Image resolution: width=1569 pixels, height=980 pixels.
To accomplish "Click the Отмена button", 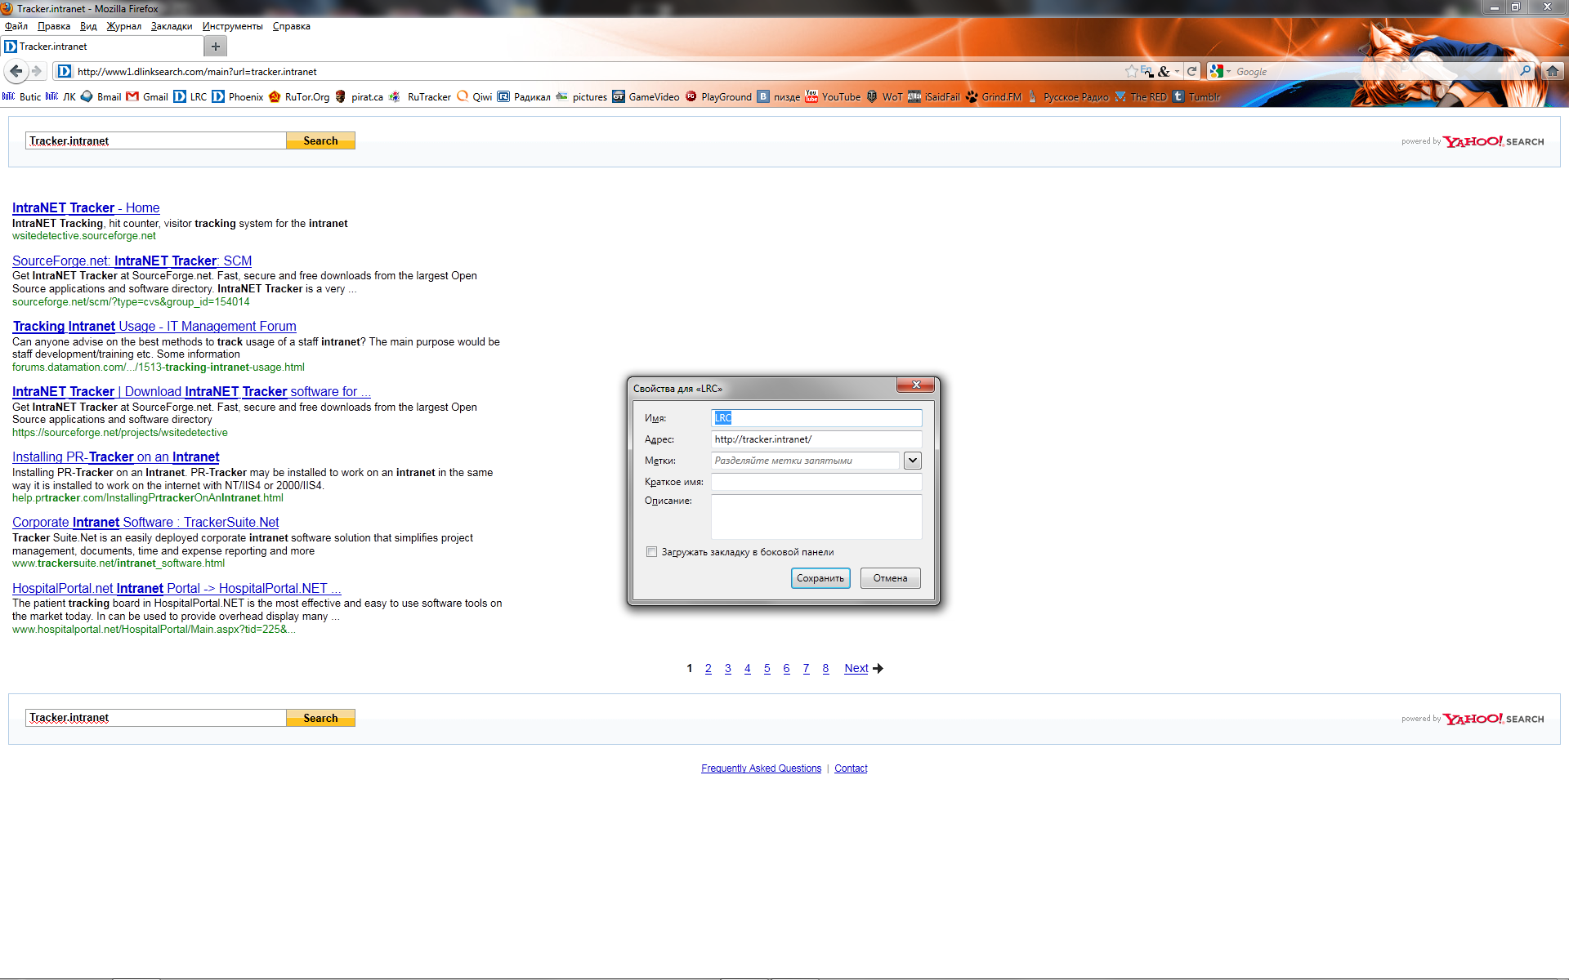I will (890, 578).
